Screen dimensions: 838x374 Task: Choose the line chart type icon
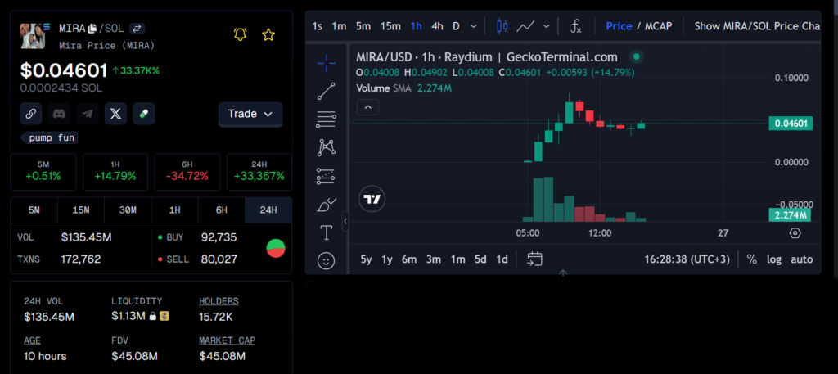pos(526,26)
